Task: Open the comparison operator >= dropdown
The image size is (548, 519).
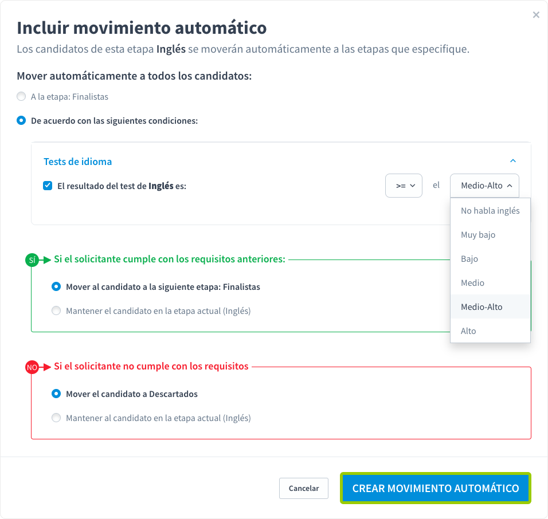Action: [404, 185]
